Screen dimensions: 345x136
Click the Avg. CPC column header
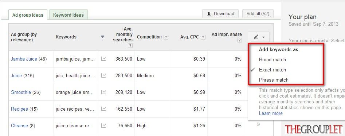[190, 37]
